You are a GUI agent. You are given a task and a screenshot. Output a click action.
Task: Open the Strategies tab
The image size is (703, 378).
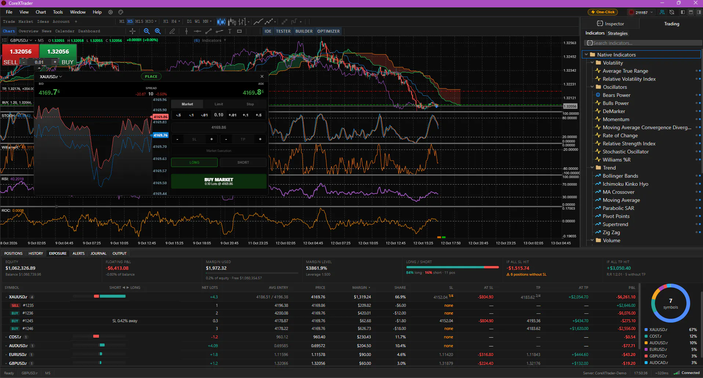click(617, 33)
